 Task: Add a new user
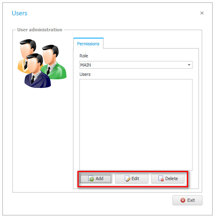coord(96,178)
